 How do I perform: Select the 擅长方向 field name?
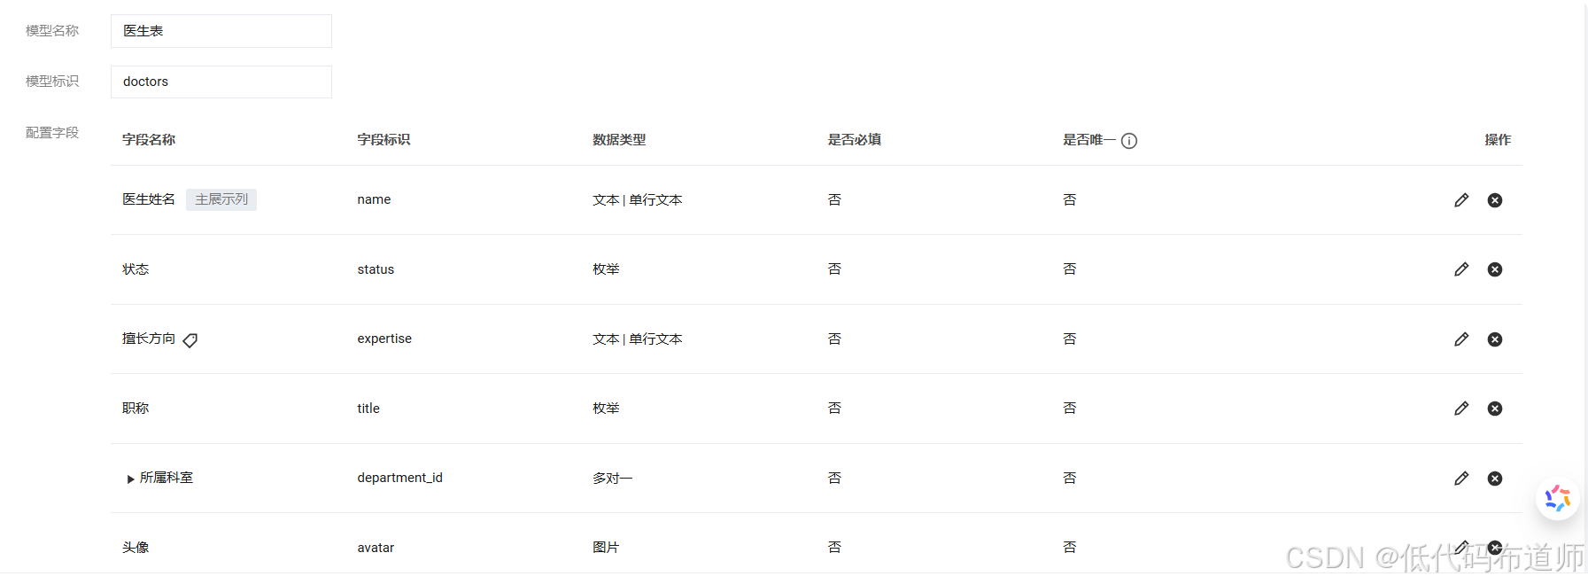tap(149, 339)
